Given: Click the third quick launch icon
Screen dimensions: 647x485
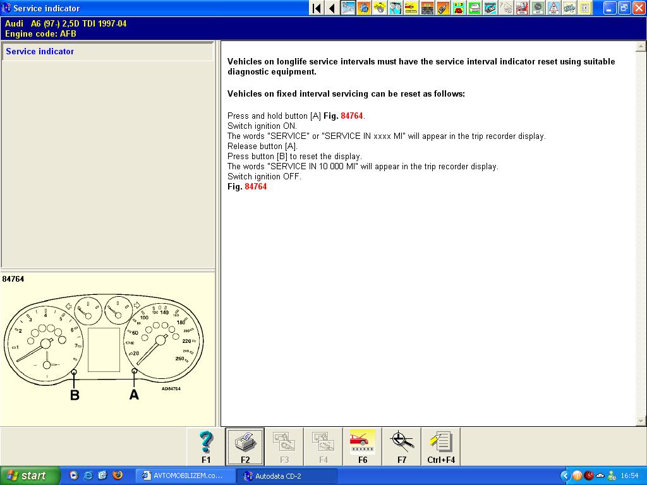Looking at the screenshot, I should point(103,476).
